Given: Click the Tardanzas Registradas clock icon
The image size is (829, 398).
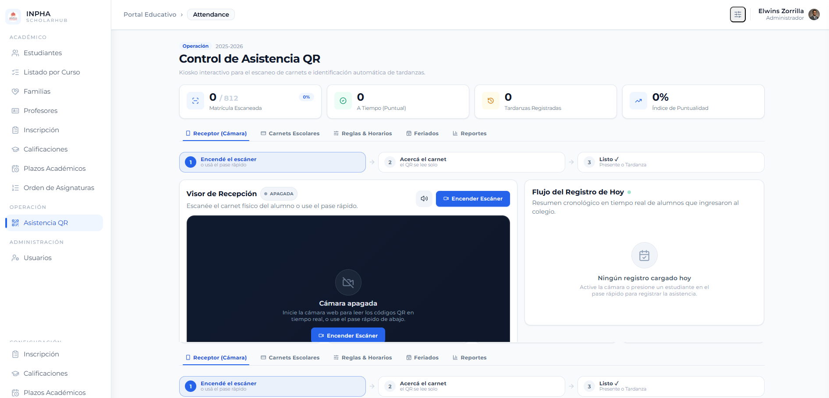Looking at the screenshot, I should (491, 101).
